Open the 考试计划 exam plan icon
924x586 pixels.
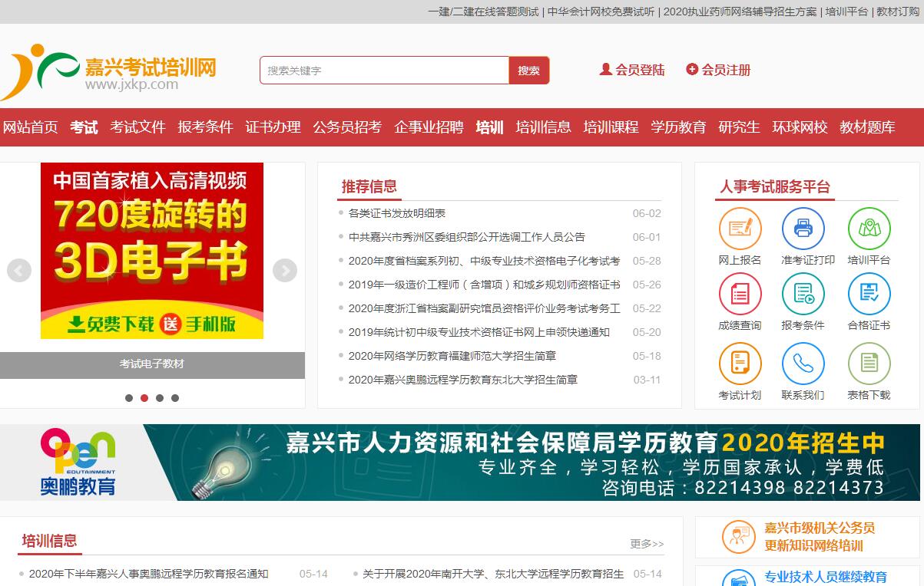(x=740, y=364)
